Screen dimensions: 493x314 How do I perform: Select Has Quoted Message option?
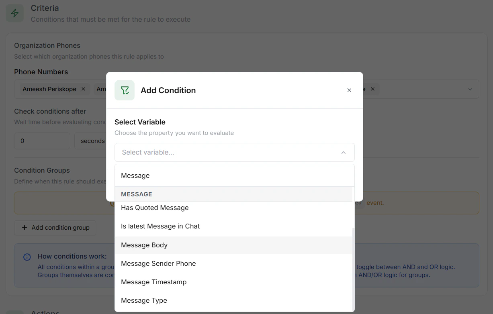click(233, 208)
